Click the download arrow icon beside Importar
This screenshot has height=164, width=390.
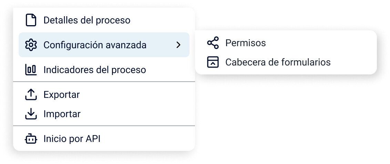(x=31, y=114)
